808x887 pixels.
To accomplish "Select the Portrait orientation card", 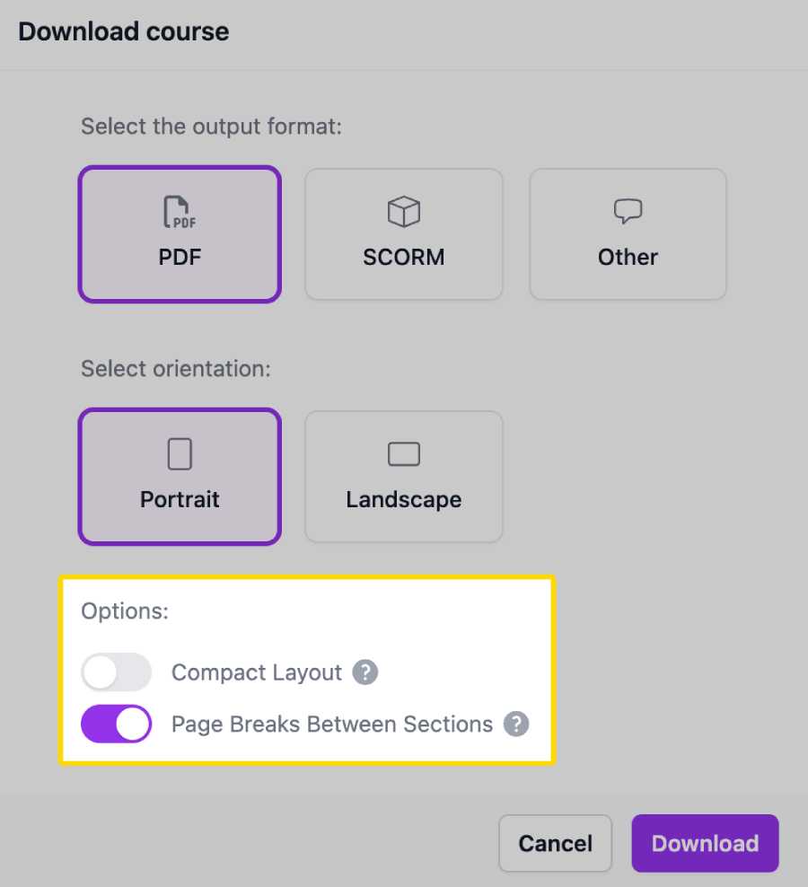I will [x=180, y=476].
